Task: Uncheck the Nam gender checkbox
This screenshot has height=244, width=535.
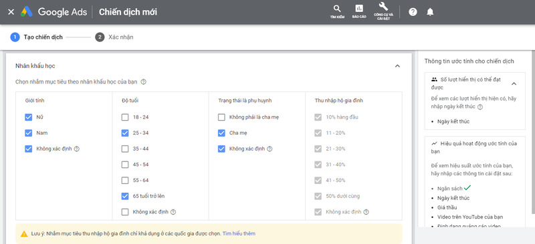Action: [29, 133]
